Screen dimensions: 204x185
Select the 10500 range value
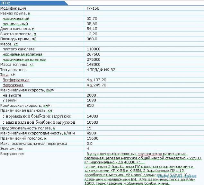(93, 122)
